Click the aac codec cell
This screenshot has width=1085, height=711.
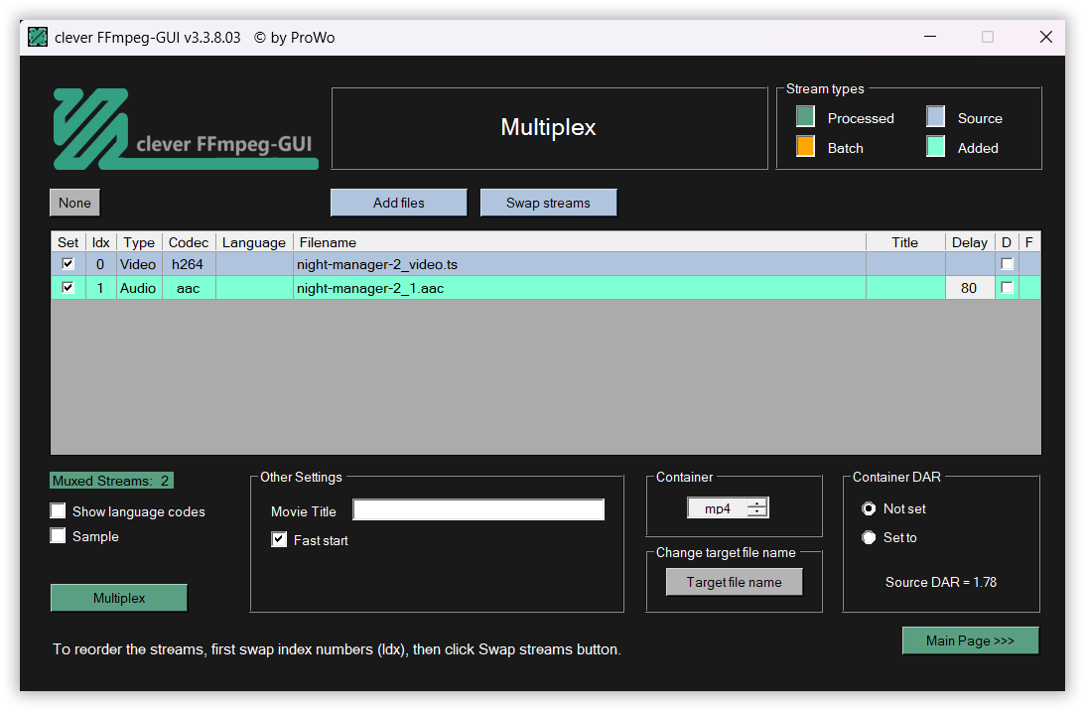pyautogui.click(x=189, y=287)
